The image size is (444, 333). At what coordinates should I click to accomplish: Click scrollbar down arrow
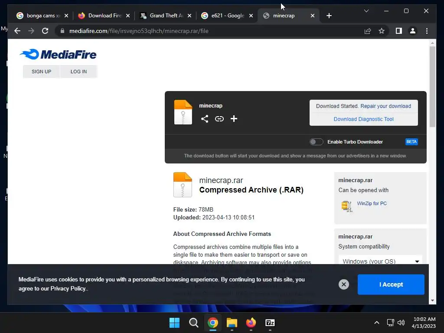coord(432,300)
